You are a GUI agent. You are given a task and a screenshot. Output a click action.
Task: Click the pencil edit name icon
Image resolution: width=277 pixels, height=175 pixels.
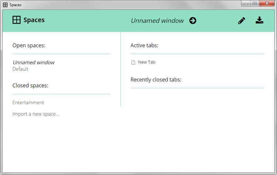(241, 21)
